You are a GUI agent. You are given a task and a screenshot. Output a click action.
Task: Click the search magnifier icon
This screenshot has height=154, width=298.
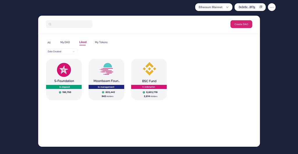point(50,24)
